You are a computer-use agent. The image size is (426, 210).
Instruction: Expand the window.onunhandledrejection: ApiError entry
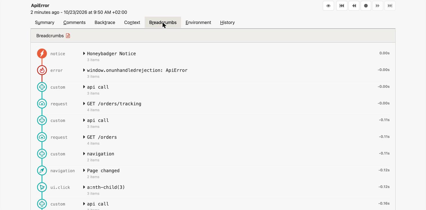click(84, 70)
